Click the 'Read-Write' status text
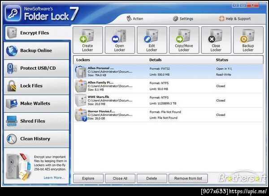 224,75
